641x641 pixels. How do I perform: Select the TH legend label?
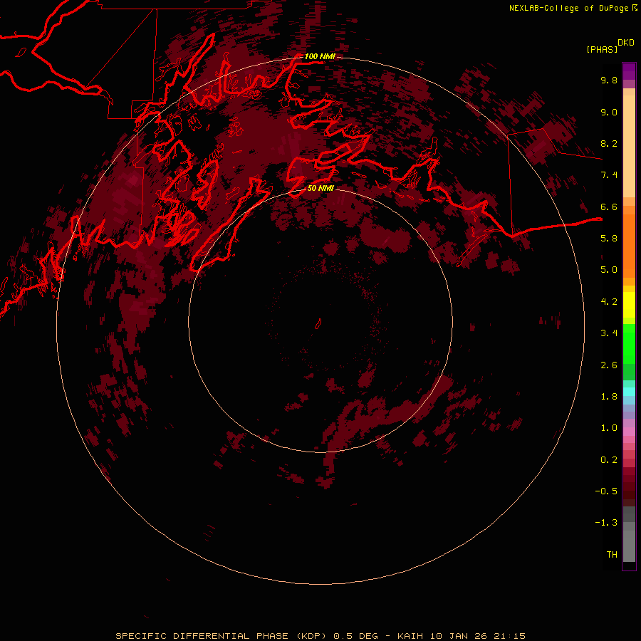click(612, 555)
